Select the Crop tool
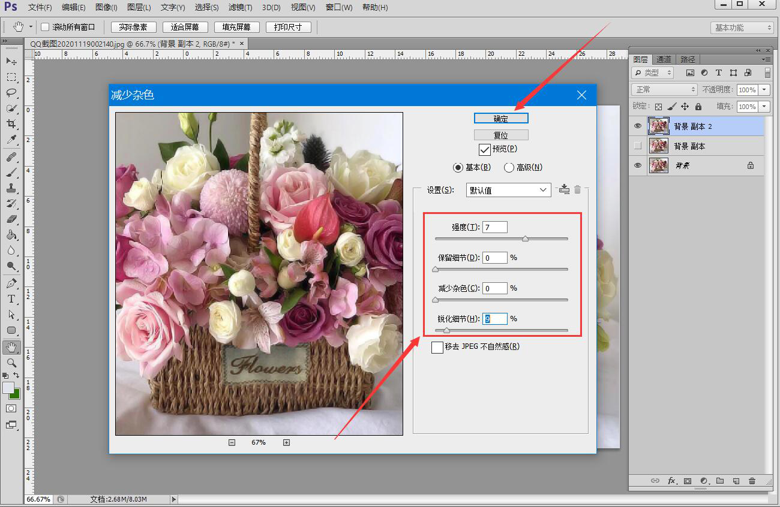Image resolution: width=780 pixels, height=507 pixels. coord(11,124)
